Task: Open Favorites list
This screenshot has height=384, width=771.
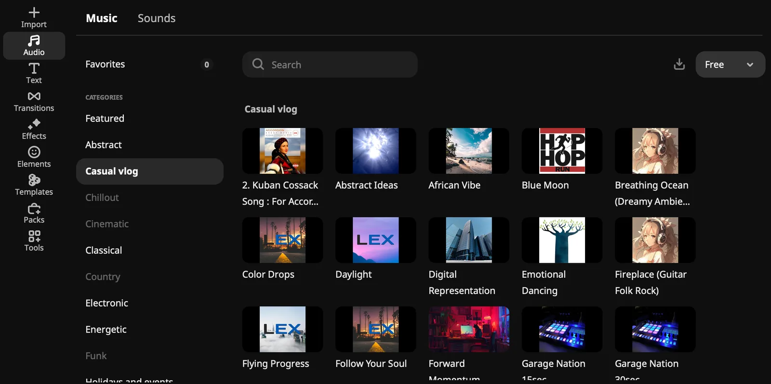Action: [x=149, y=64]
